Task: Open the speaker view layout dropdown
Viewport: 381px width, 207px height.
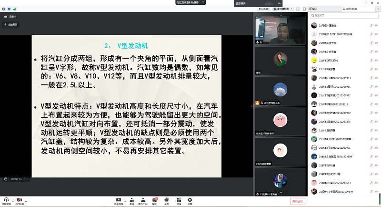Action: coord(283,9)
